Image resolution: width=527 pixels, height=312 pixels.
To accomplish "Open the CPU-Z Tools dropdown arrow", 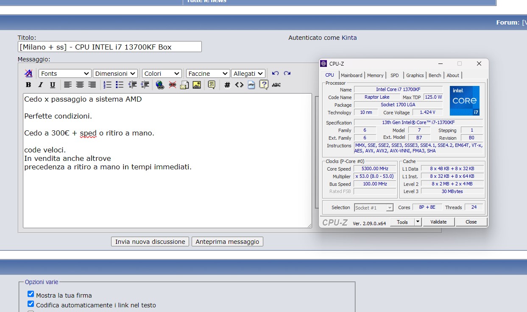I will [418, 222].
